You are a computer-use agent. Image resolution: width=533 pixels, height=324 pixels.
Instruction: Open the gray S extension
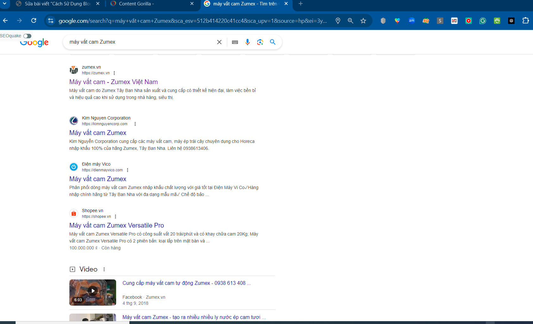440,21
